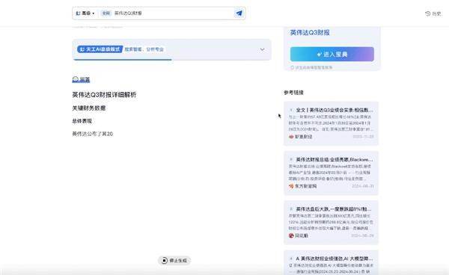Click the 天工AI高级模式 badge

pos(100,49)
